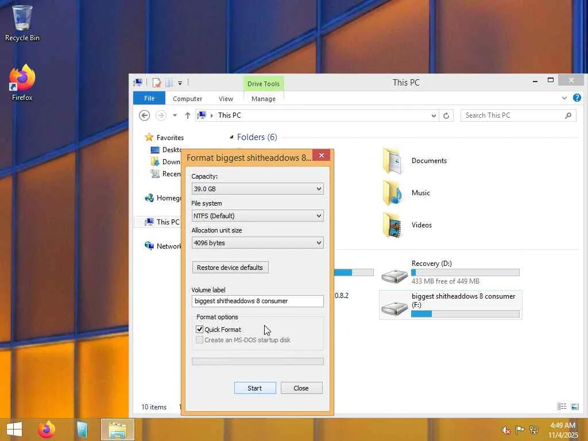The width and height of the screenshot is (588, 441).
Task: Click the 10 items status bar text
Action: 154,407
